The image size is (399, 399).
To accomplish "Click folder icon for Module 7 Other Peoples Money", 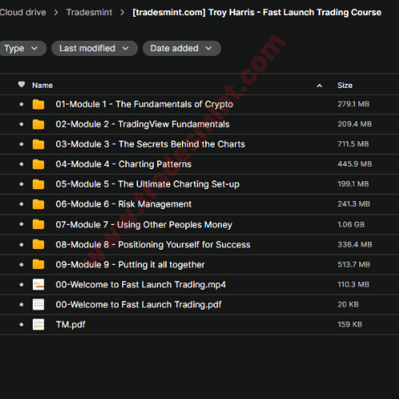I will point(38,224).
